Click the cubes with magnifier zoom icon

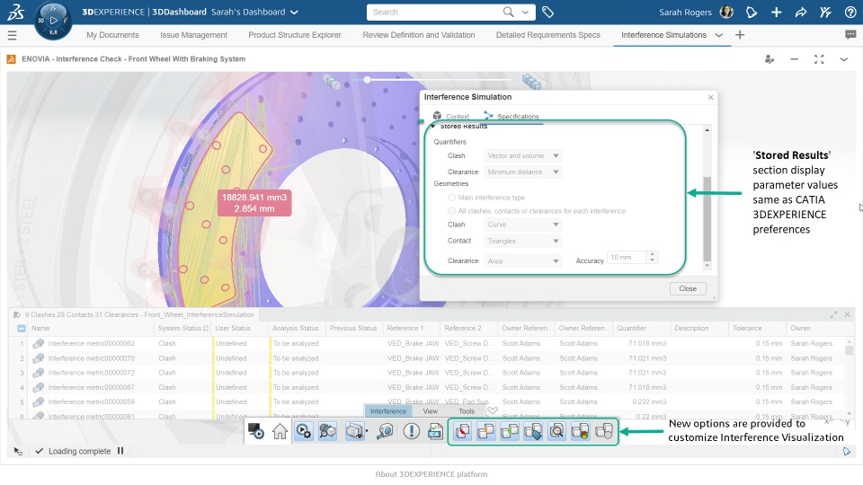[x=557, y=431]
